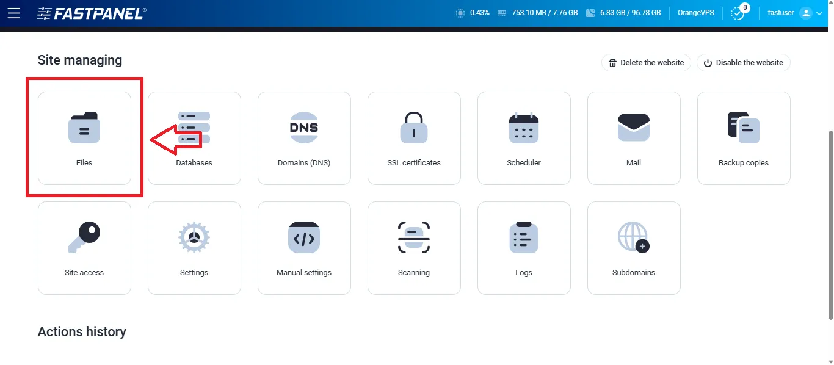Open the Files manager tile

84,138
